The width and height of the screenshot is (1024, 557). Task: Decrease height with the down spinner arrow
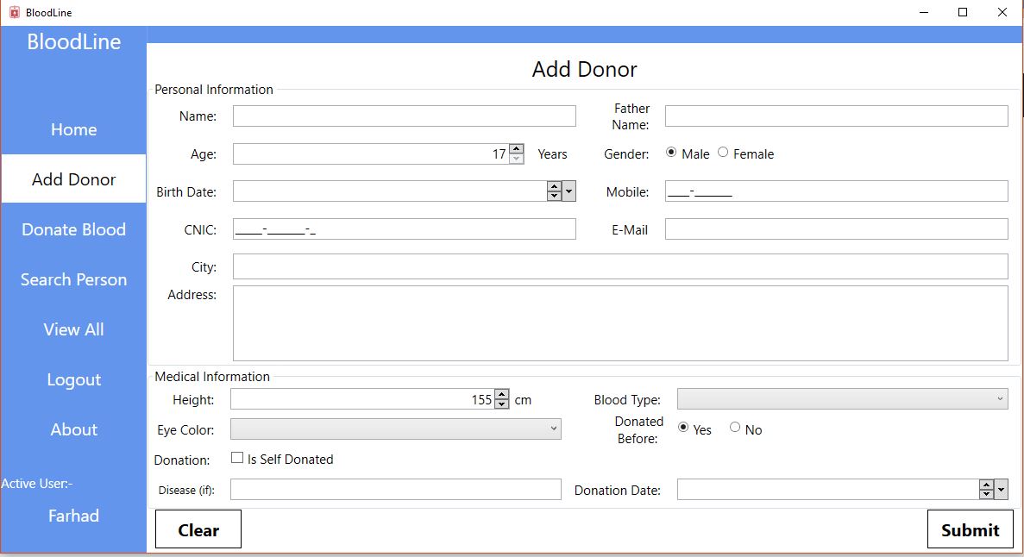click(x=501, y=404)
